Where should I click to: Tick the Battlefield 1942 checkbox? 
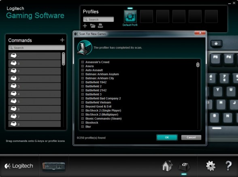tap(83, 82)
